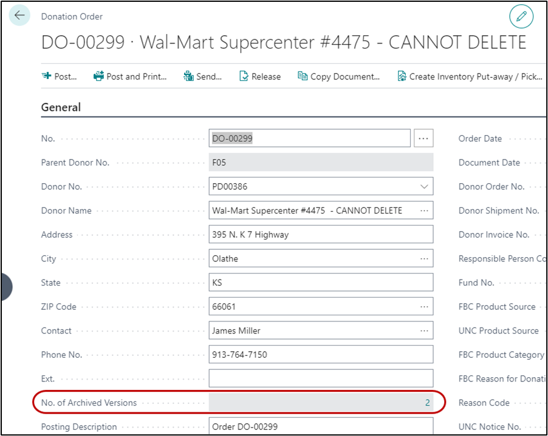This screenshot has height=436, width=548.
Task: Click the back arrow icon
Action: [x=19, y=16]
